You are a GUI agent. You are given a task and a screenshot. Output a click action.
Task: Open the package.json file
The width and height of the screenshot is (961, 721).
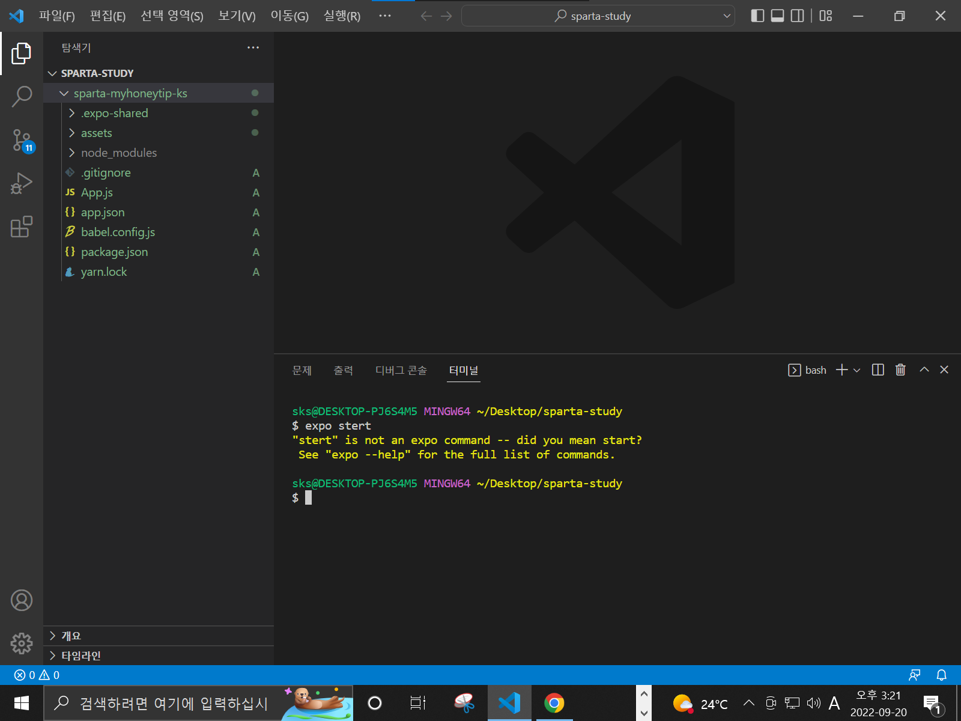(159, 252)
